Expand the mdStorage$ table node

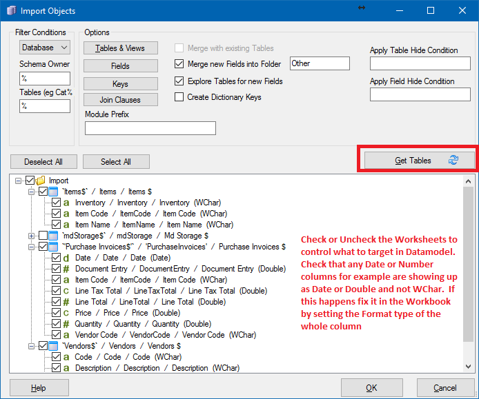pyautogui.click(x=31, y=236)
